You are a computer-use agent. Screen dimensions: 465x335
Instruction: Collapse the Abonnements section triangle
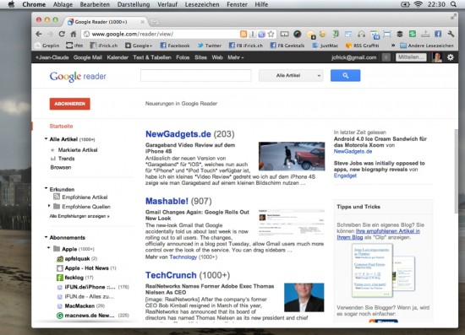(x=46, y=237)
